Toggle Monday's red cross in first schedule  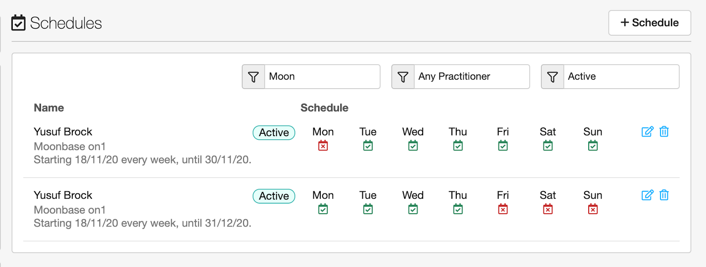pyautogui.click(x=323, y=146)
